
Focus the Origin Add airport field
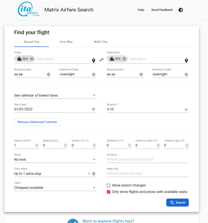(63, 59)
